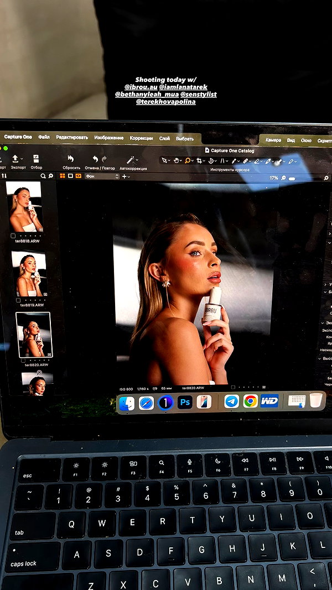332x590 pixels.
Task: Toggle the orange proof margin viewer icon
Action: (x=78, y=176)
